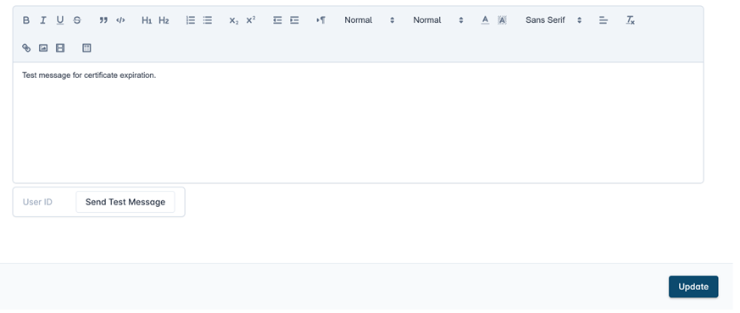740x313 pixels.
Task: Increase the indent
Action: (294, 20)
